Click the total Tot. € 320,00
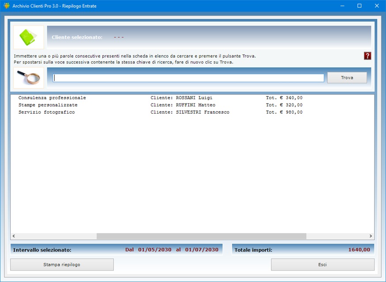Viewport: 386px width, 282px height. (x=284, y=105)
